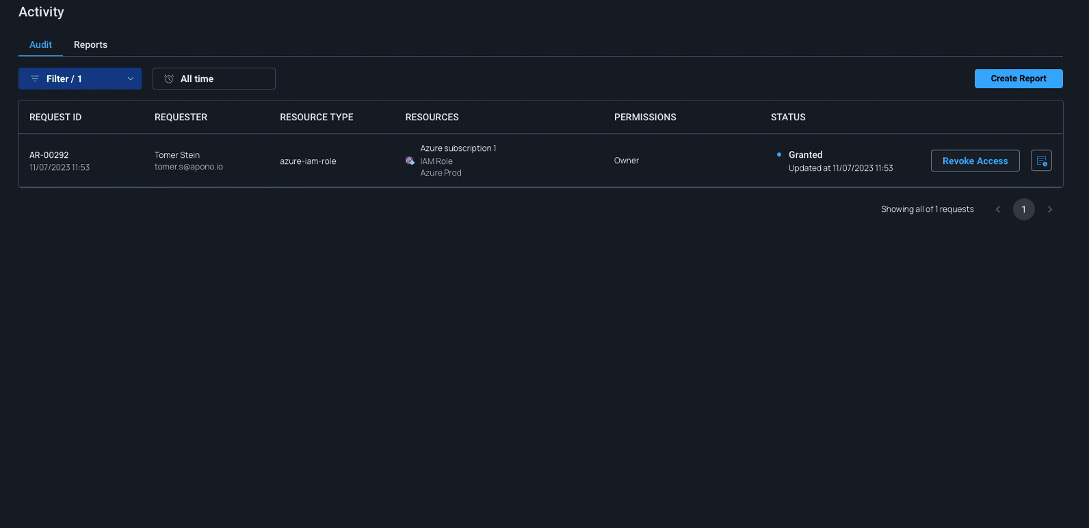Viewport: 1089px width, 528px height.
Task: Click the STATUS column header
Action: pos(788,117)
